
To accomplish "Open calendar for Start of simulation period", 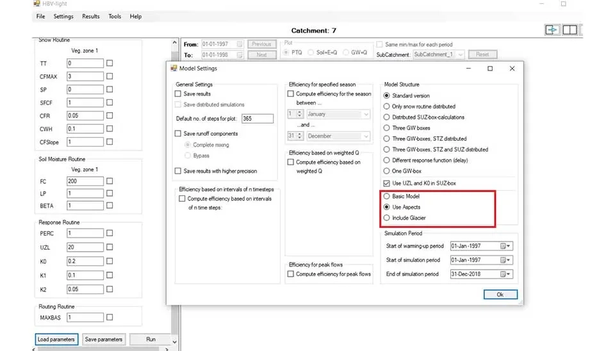I will (x=504, y=260).
